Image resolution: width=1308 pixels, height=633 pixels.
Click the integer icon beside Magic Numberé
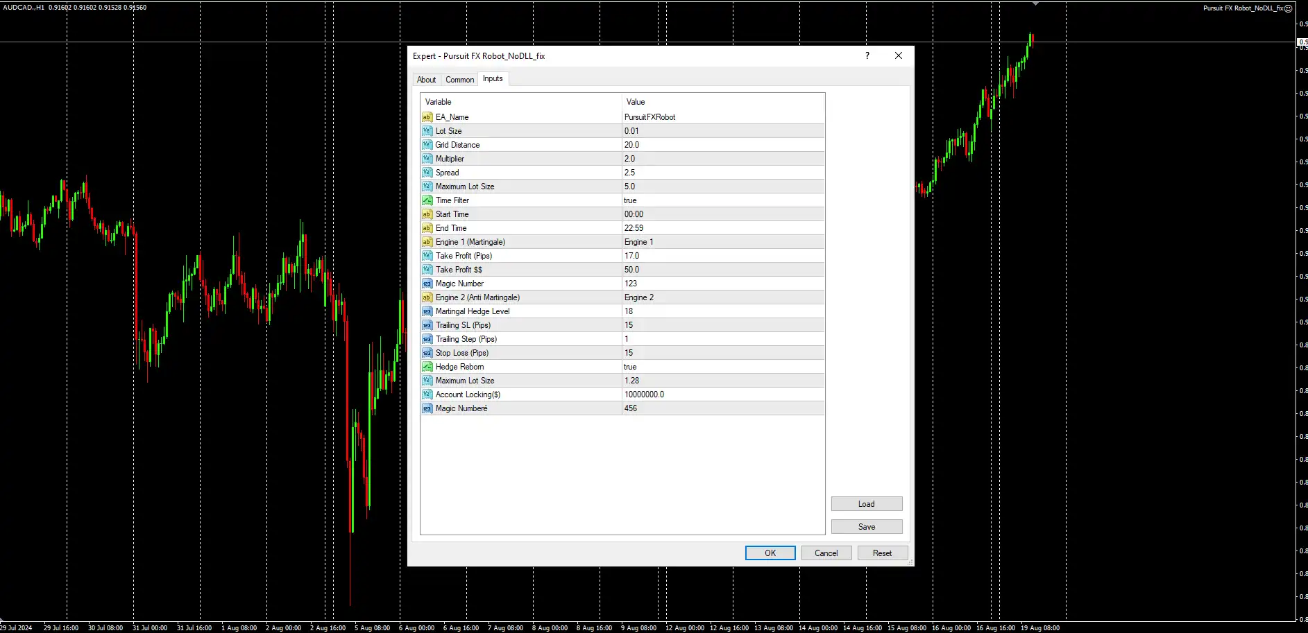tap(427, 408)
